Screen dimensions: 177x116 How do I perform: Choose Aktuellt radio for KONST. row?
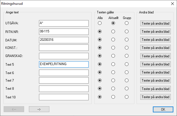pyautogui.click(x=113, y=48)
